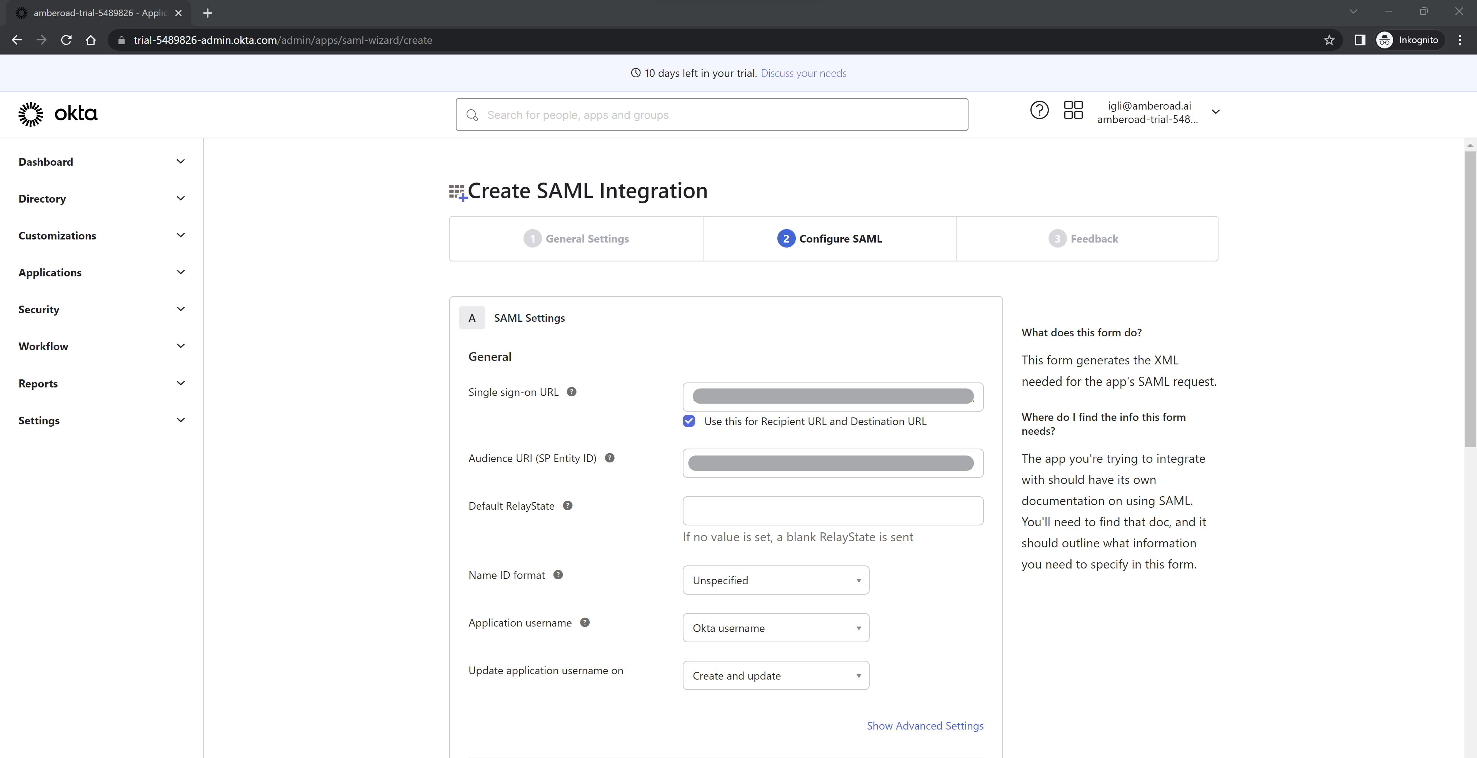Go to the Feedback step
Screen dimensions: 1477x758
click(1087, 239)
